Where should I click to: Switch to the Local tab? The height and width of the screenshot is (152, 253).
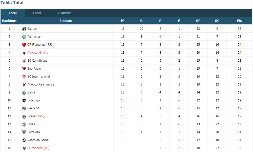coord(37,13)
